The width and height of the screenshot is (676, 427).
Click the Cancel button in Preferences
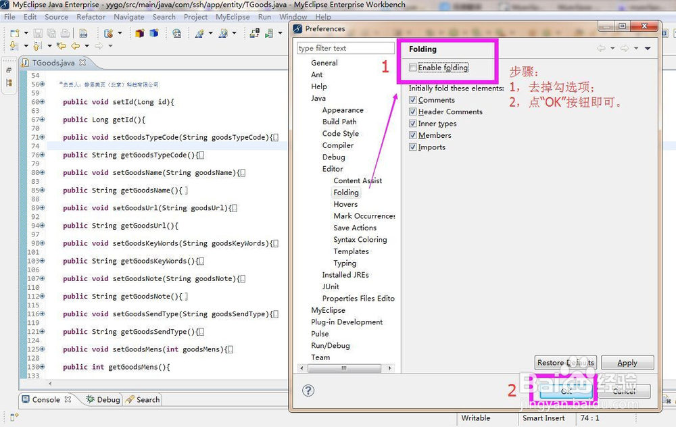[624, 391]
